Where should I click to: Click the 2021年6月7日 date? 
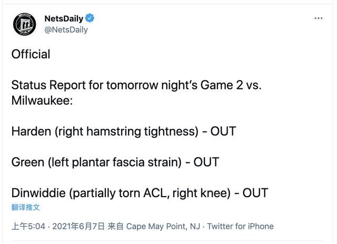pos(78,227)
